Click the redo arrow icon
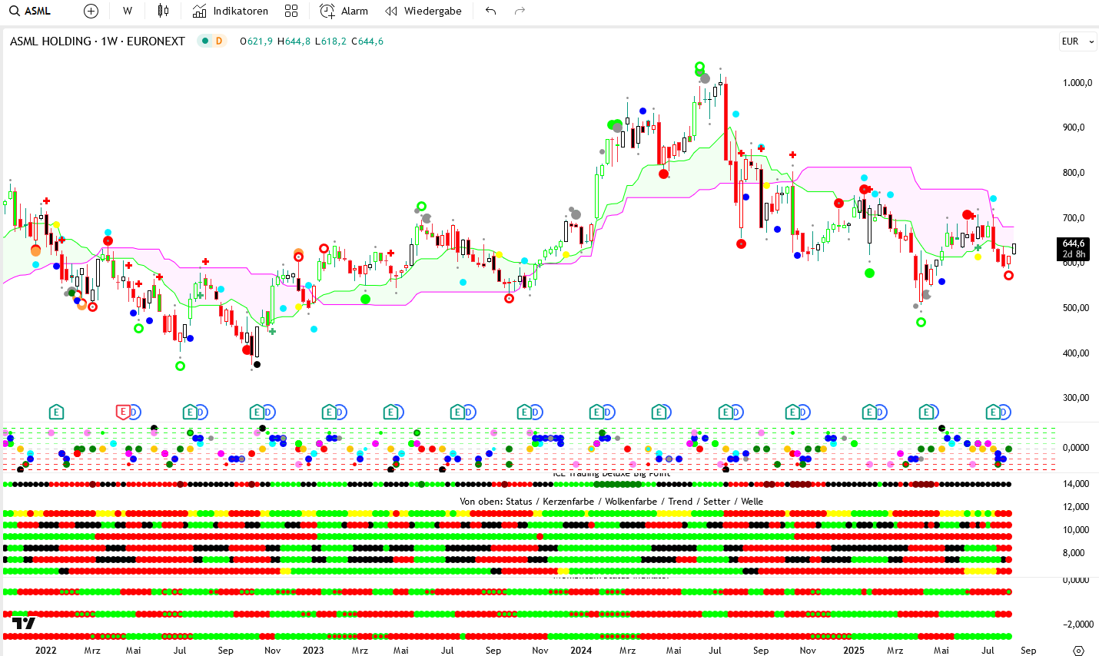Viewport: 1099px width, 656px height. (520, 11)
